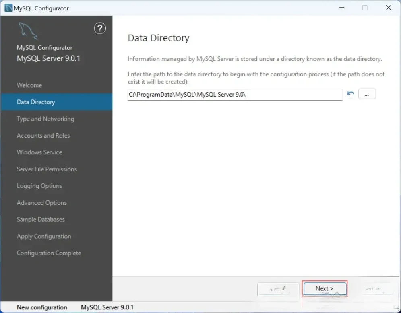
Task: Open Server File Permissions step
Action: (x=47, y=169)
